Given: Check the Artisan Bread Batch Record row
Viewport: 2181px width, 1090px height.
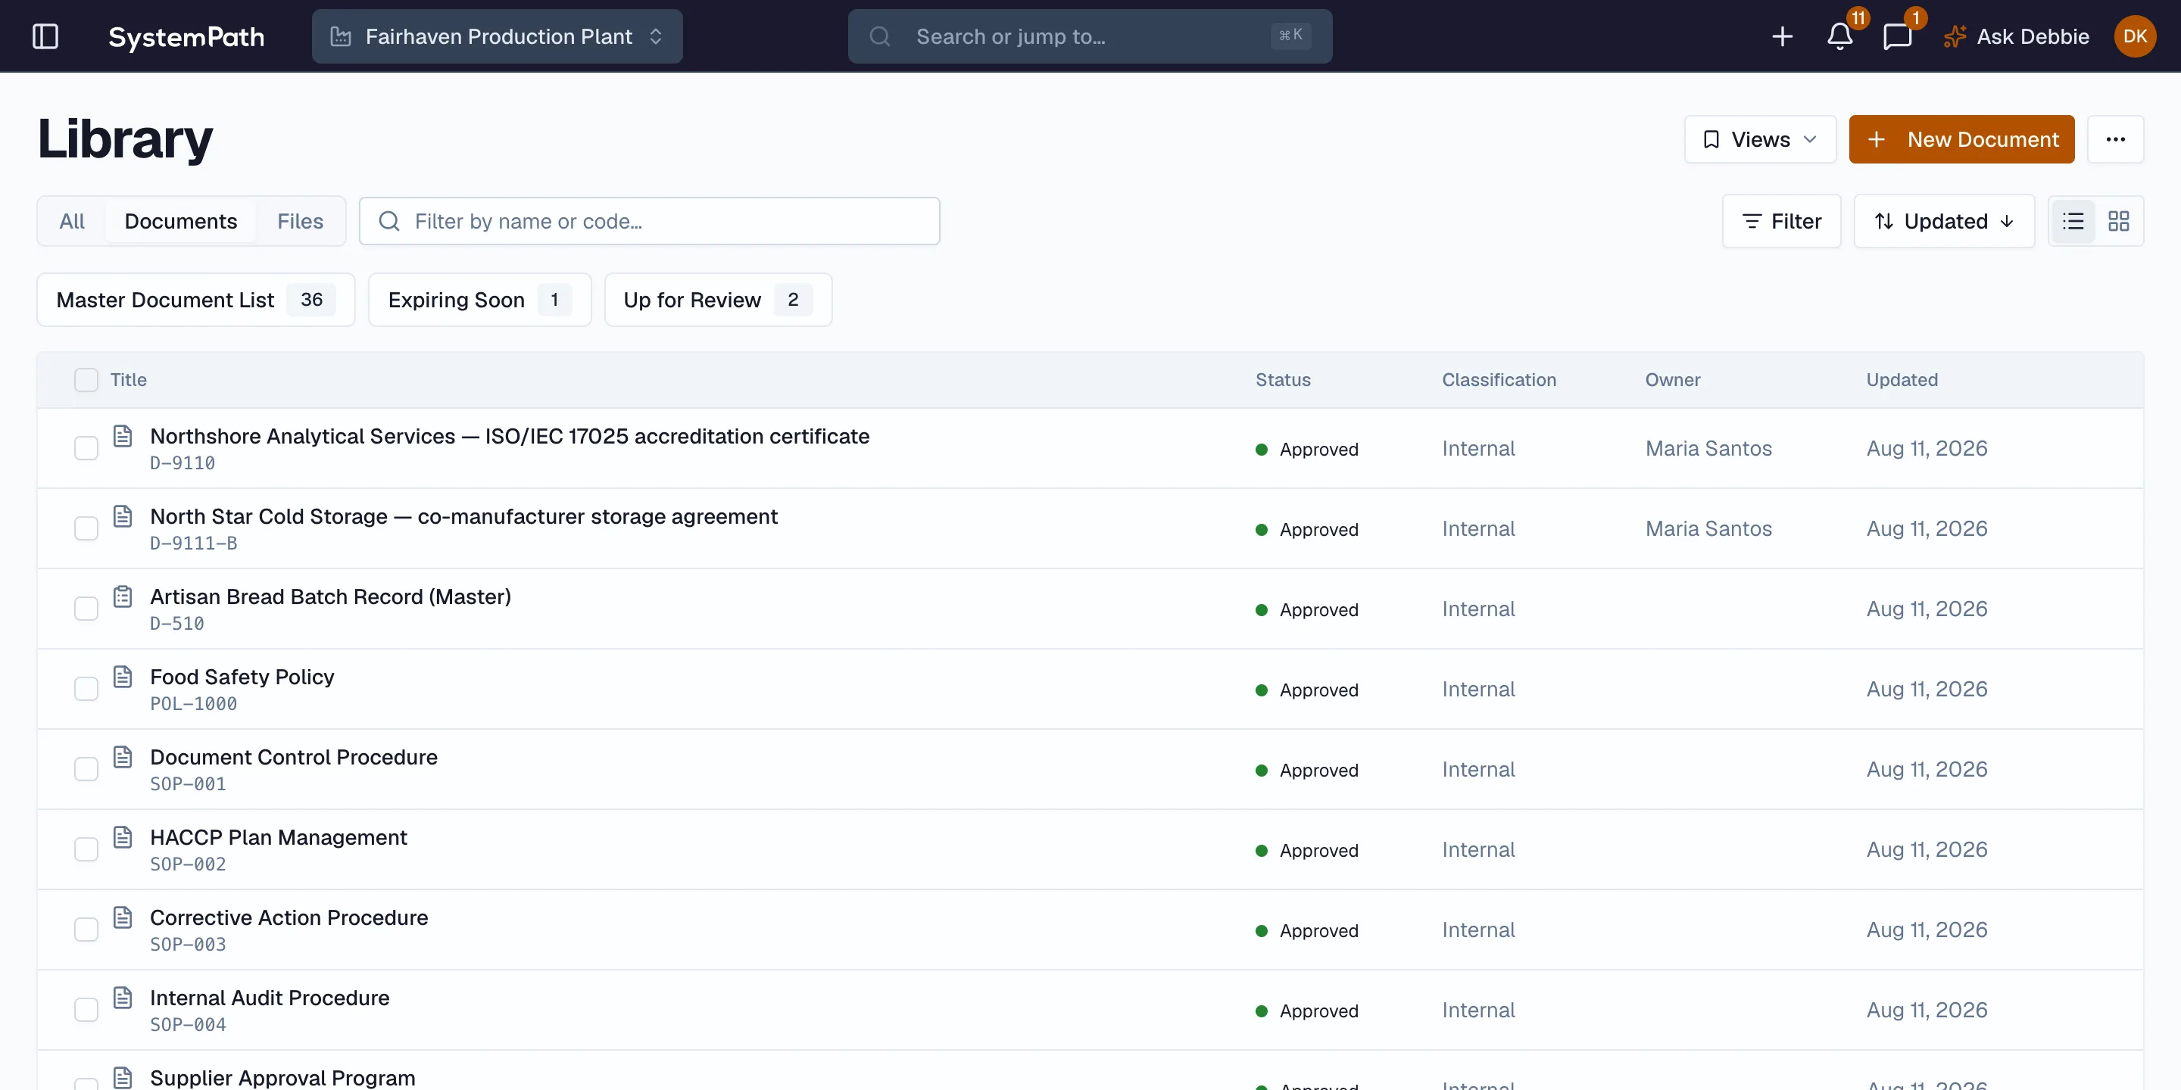Looking at the screenshot, I should [x=86, y=609].
